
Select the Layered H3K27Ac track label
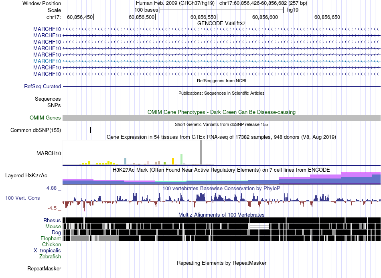click(26, 175)
